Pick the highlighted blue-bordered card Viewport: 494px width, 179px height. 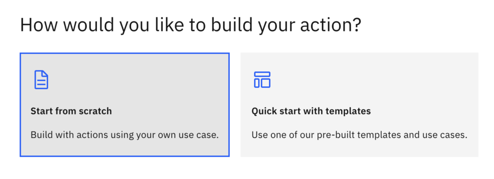coord(124,105)
